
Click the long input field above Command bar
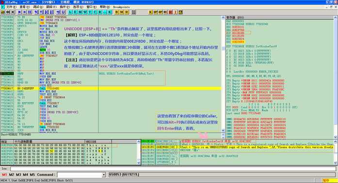coord(173,168)
